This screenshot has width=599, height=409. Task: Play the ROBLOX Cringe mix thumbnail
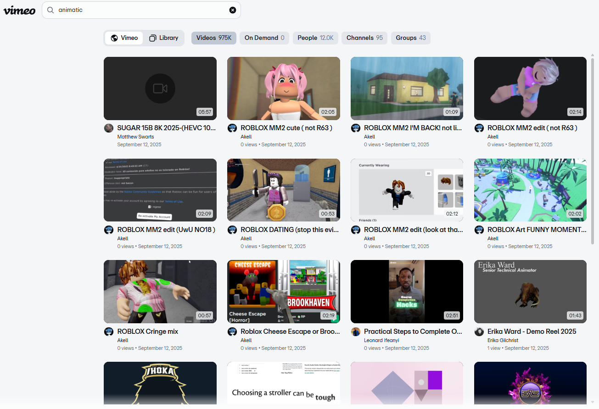click(x=160, y=292)
